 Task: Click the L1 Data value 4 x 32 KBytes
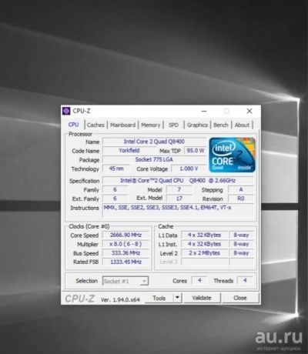[x=205, y=235]
